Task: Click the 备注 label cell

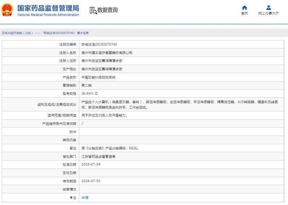Action: tap(41, 148)
